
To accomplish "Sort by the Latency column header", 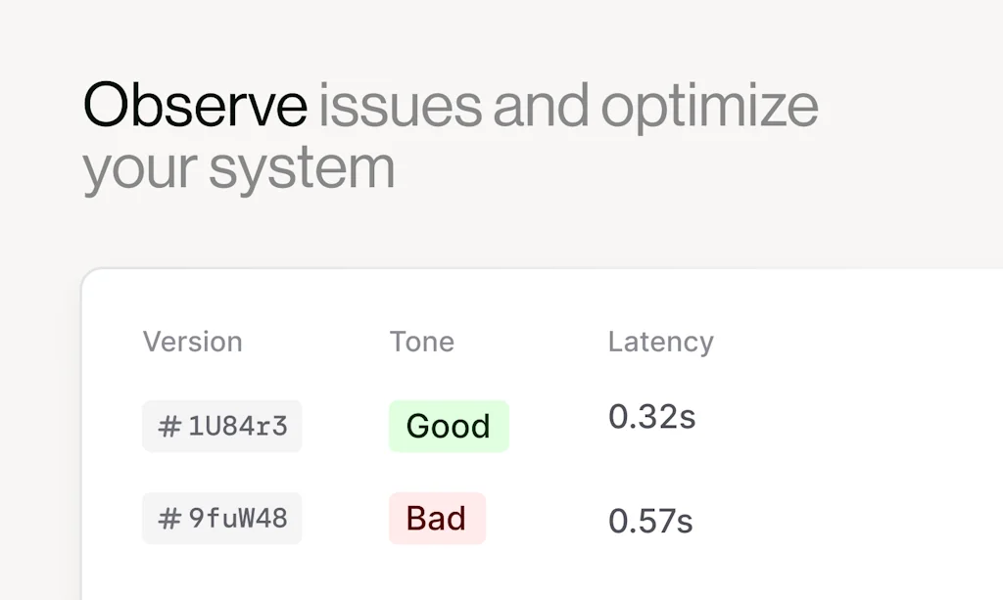I will (x=661, y=342).
